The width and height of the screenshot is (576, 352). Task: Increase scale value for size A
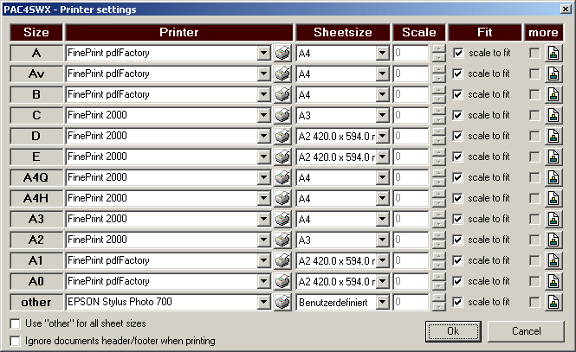point(438,49)
